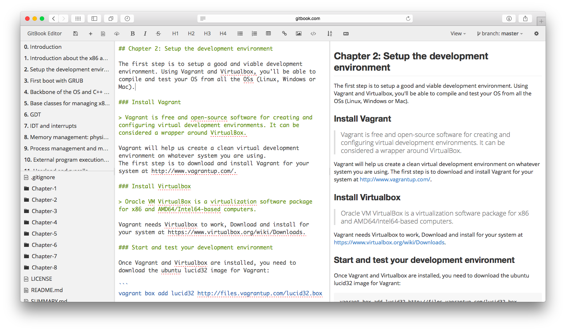The width and height of the screenshot is (566, 331).
Task: Click the GitBook Editor title
Action: pyautogui.click(x=45, y=34)
